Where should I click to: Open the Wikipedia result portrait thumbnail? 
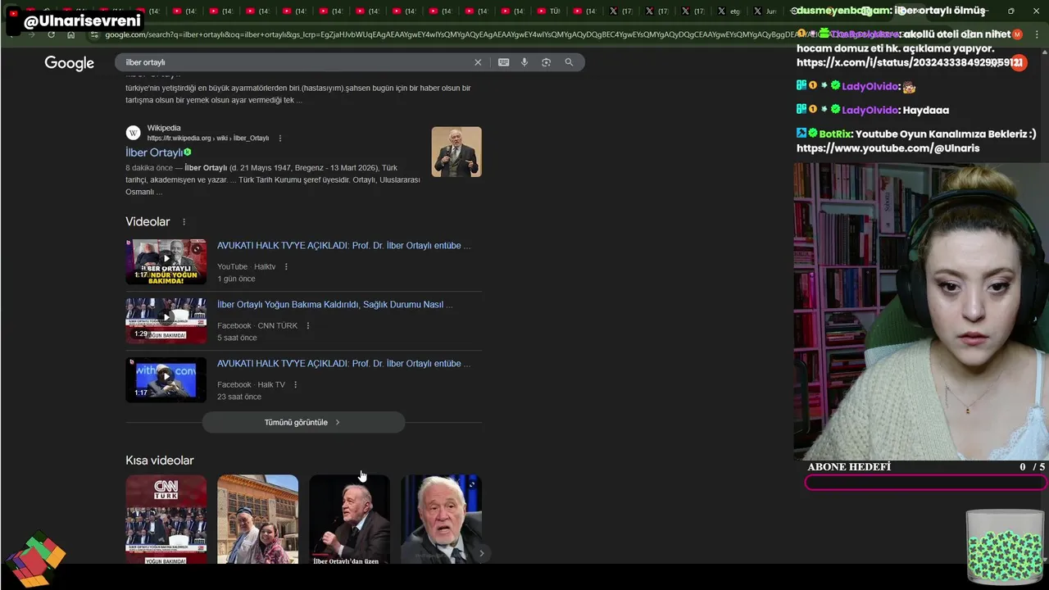click(x=456, y=152)
